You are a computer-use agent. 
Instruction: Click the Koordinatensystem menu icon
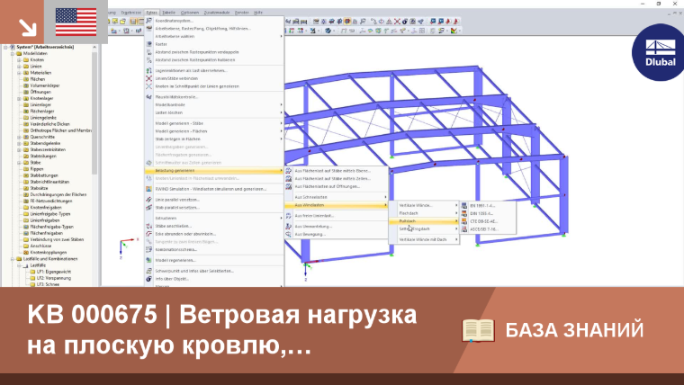[148, 21]
